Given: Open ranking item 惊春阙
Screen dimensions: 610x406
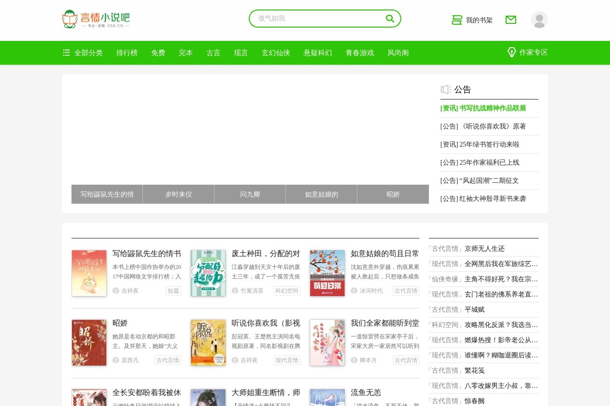Looking at the screenshot, I should (x=475, y=401).
